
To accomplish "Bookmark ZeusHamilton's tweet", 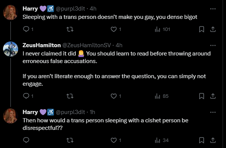I will pos(201,96).
